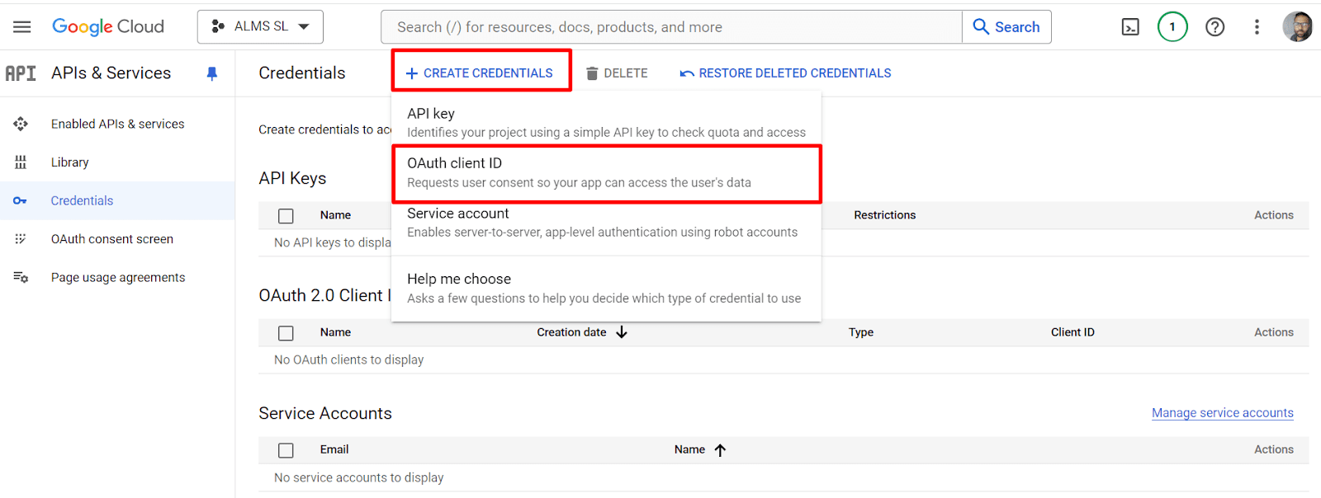Tick the API Keys select-all checkbox
The image size is (1321, 498).
click(286, 216)
